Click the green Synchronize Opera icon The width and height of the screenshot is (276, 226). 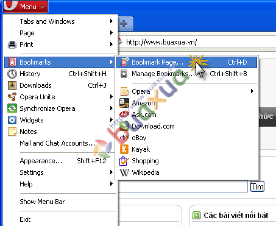pos(12,108)
